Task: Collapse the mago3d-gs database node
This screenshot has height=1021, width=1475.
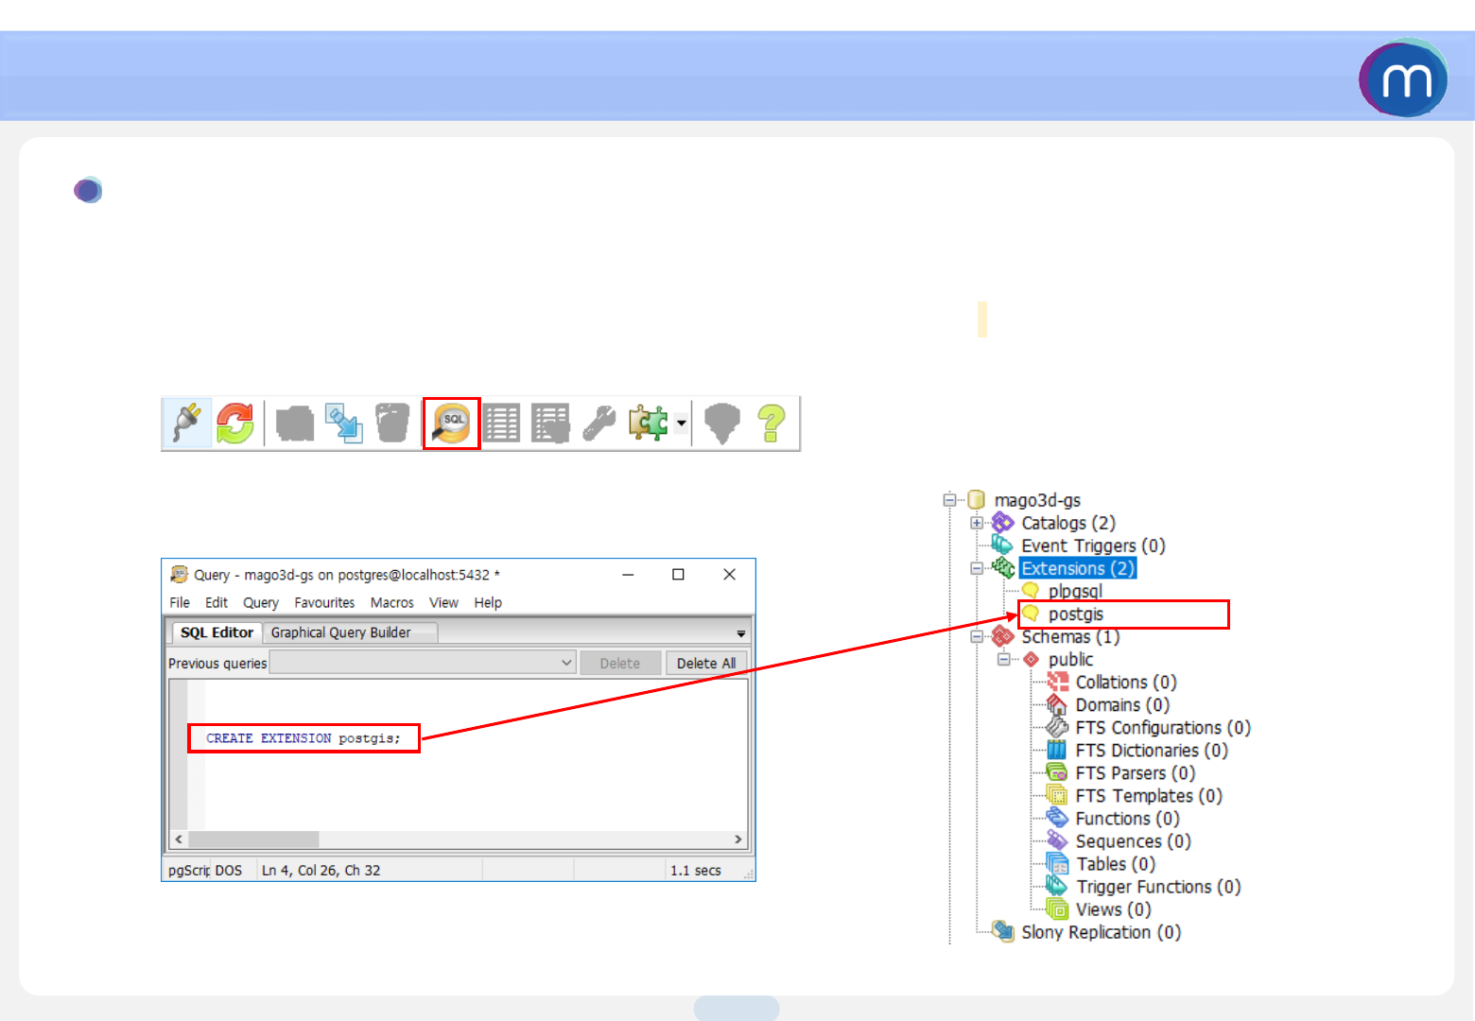Action: (x=949, y=499)
